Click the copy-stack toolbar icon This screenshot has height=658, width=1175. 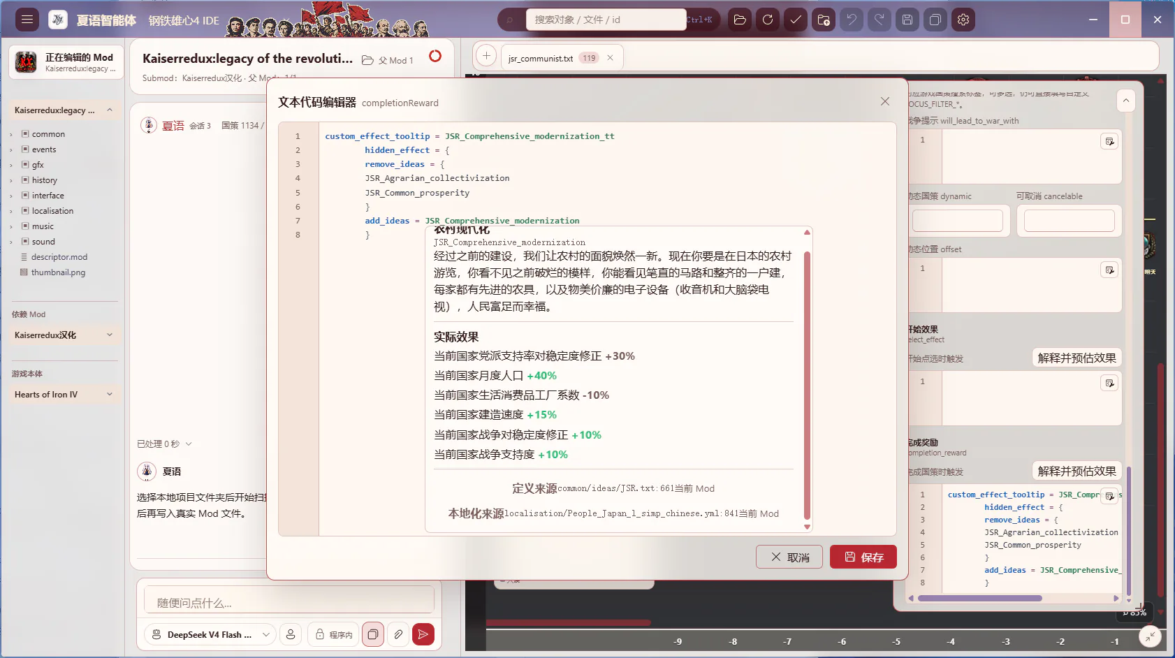tap(935, 20)
